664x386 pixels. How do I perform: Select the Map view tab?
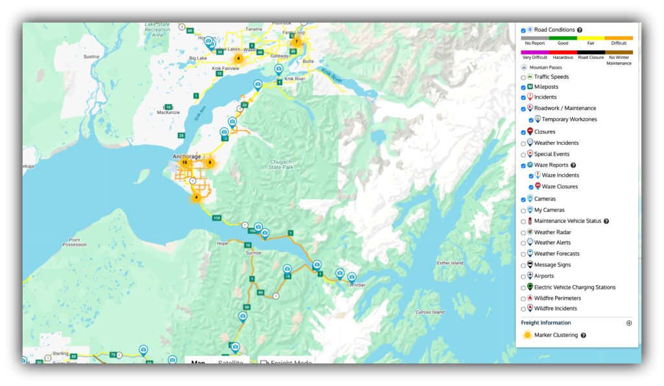click(198, 362)
